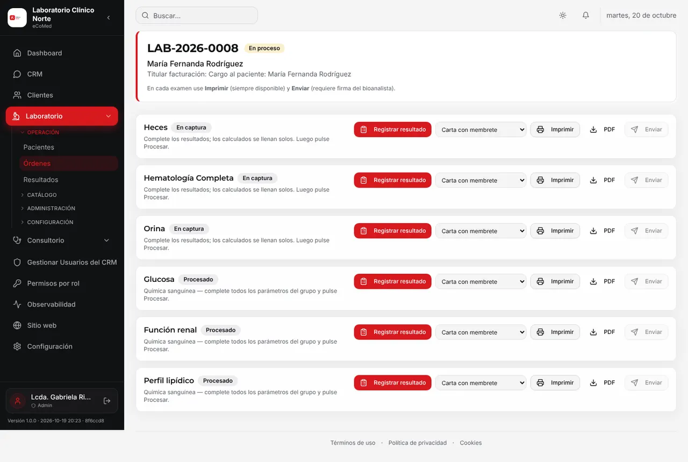Open paper format dropdown for Glucosa
Screen dimensions: 688x462
tap(481, 281)
